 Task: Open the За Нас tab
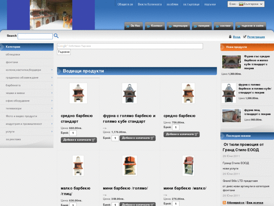pos(134,26)
